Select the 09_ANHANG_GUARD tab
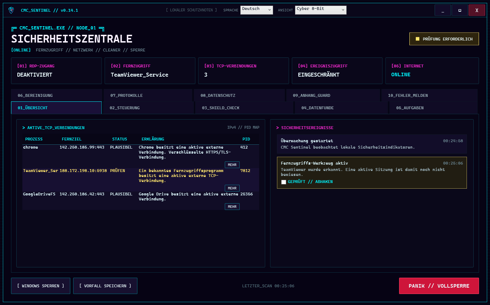This screenshot has width=490, height=305. click(333, 95)
